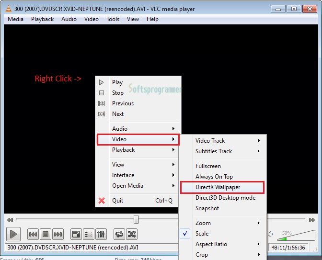Open the Media menu

tap(15, 19)
